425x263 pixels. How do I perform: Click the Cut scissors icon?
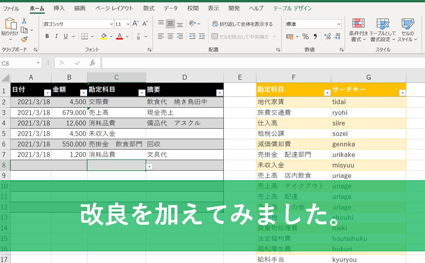[24, 21]
